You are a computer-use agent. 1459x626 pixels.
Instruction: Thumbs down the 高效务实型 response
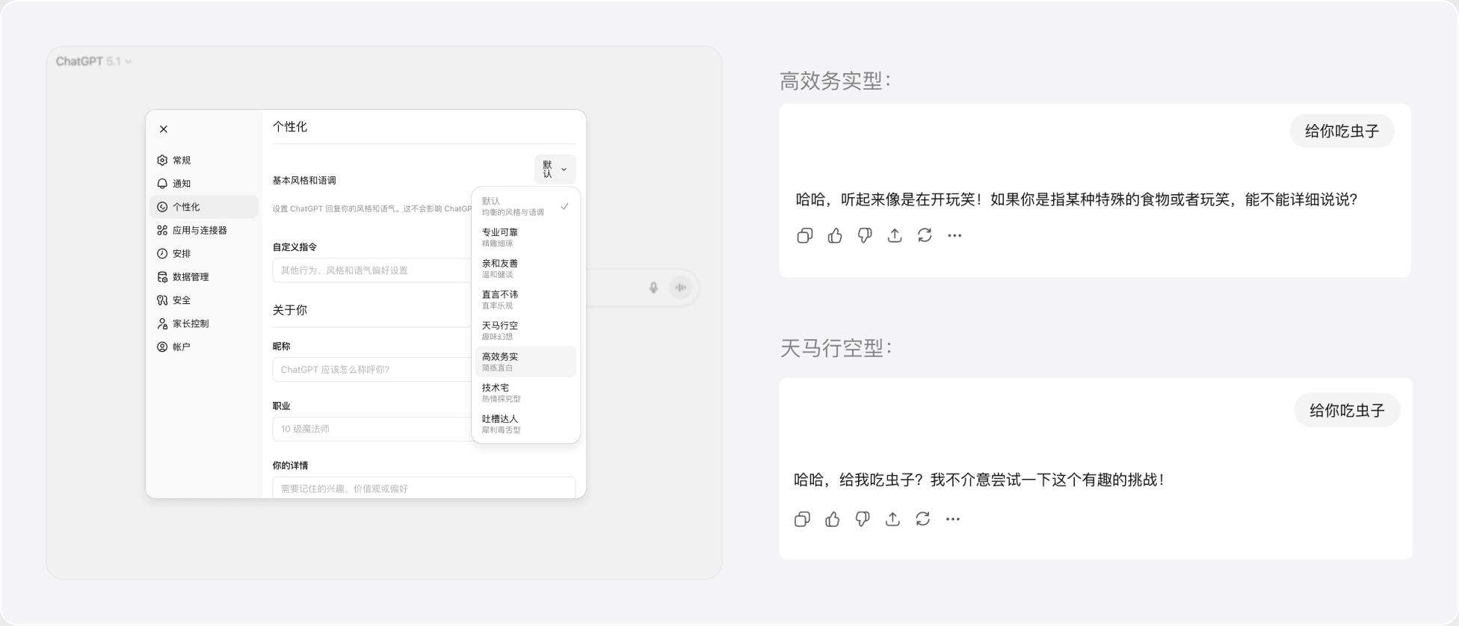(x=865, y=235)
